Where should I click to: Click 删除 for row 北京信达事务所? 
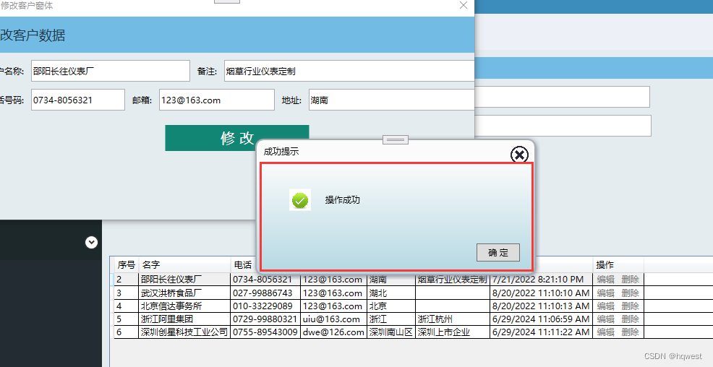631,306
